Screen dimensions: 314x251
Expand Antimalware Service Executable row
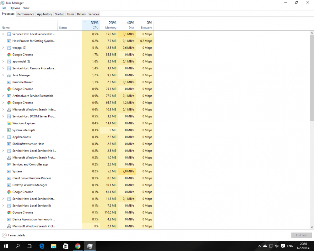(3, 96)
